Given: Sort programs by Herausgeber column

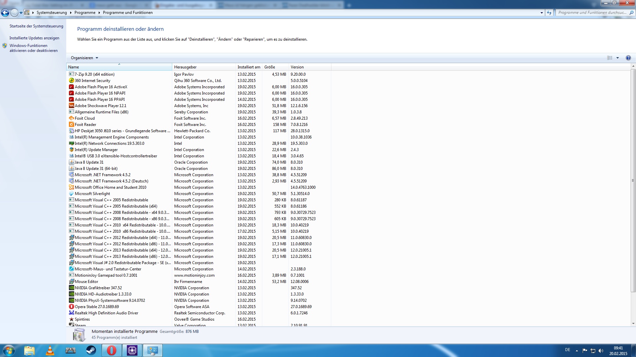Looking at the screenshot, I should [204, 67].
